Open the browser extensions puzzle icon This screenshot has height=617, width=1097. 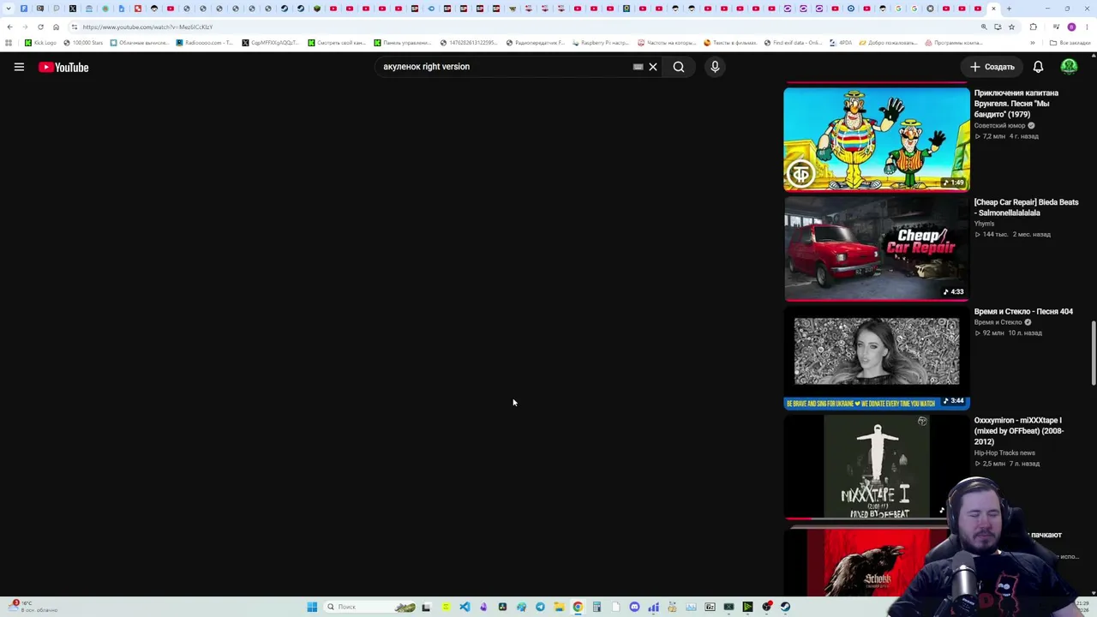[1033, 27]
